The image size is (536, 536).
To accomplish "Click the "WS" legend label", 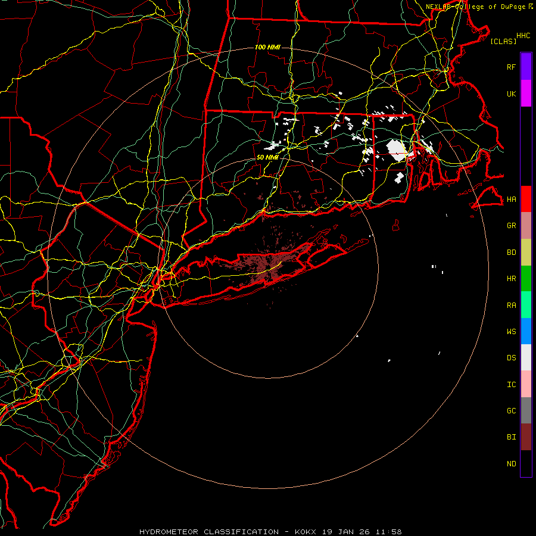I will 511,331.
